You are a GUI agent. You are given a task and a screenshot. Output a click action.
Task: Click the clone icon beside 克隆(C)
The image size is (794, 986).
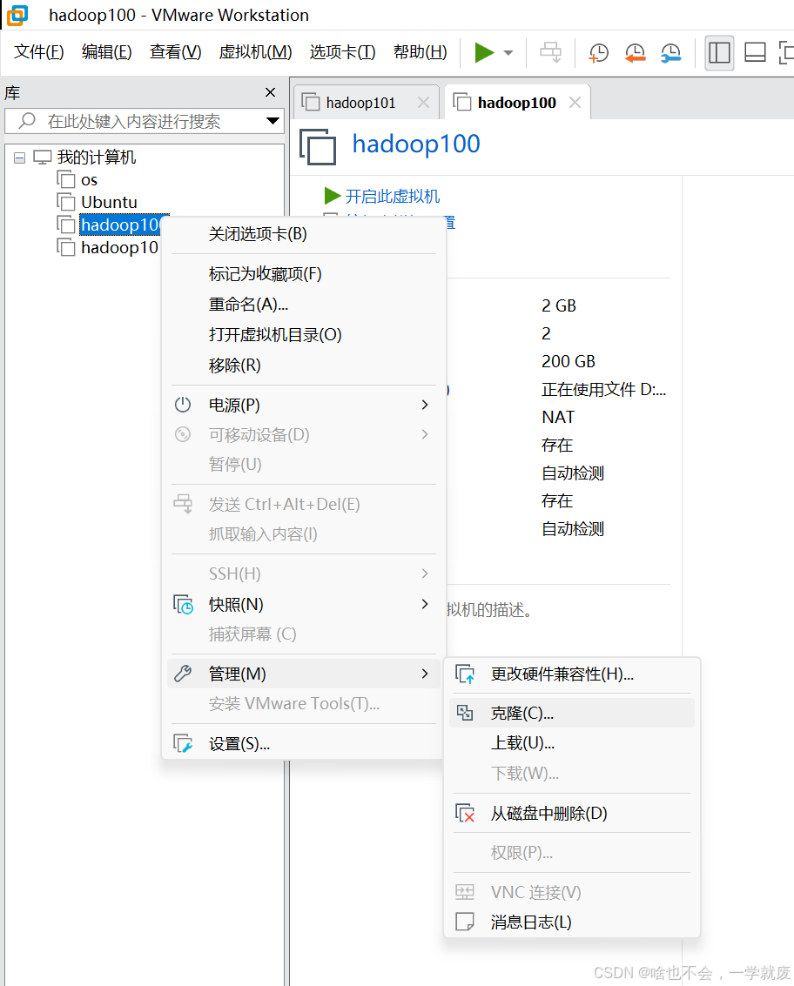465,713
